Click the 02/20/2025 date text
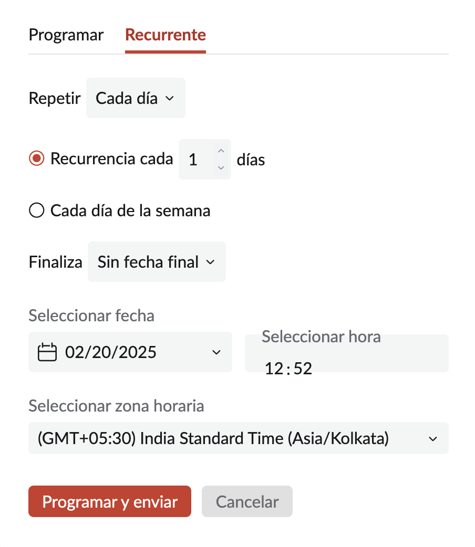The image size is (475, 547). tap(111, 352)
